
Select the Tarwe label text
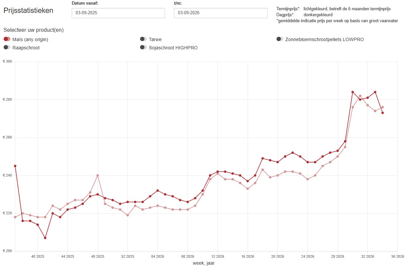(155, 39)
